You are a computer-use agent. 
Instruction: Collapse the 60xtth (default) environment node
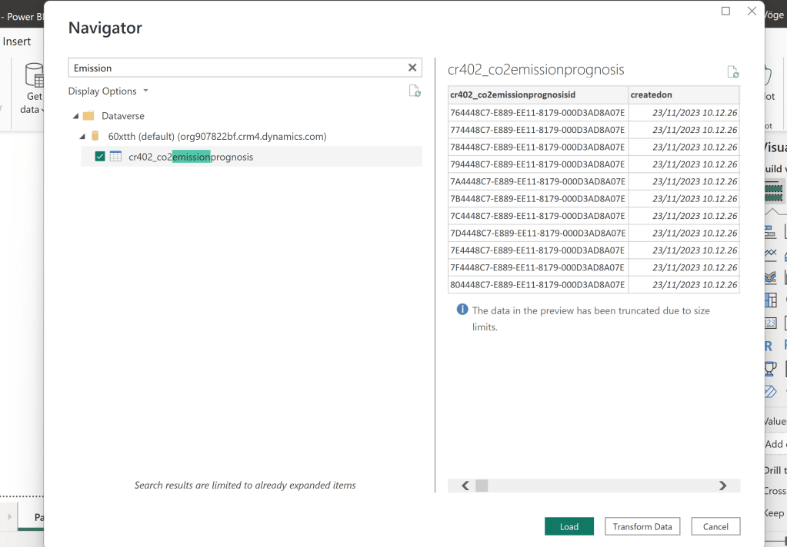(82, 137)
